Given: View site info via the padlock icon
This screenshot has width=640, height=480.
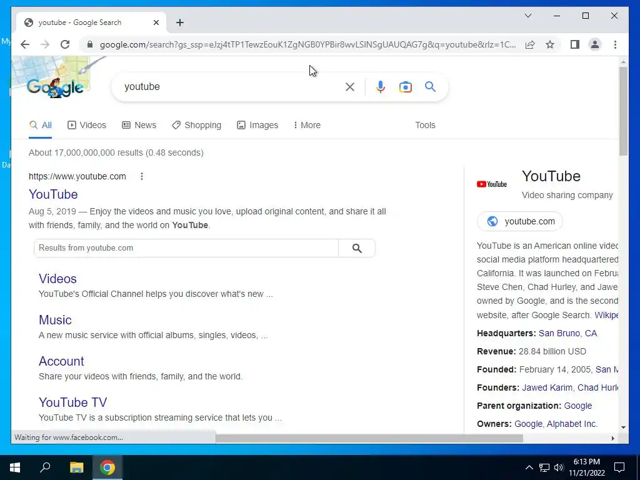Looking at the screenshot, I should 90,44.
